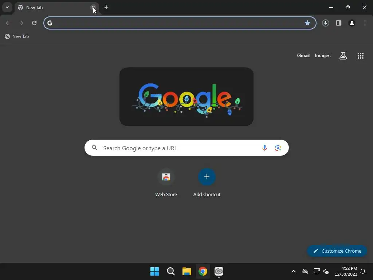
Task: Open the notifications bell
Action: 363,271
